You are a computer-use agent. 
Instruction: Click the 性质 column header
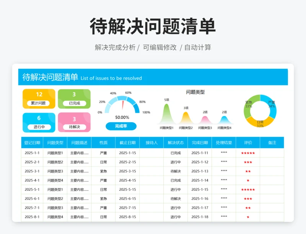103,143
